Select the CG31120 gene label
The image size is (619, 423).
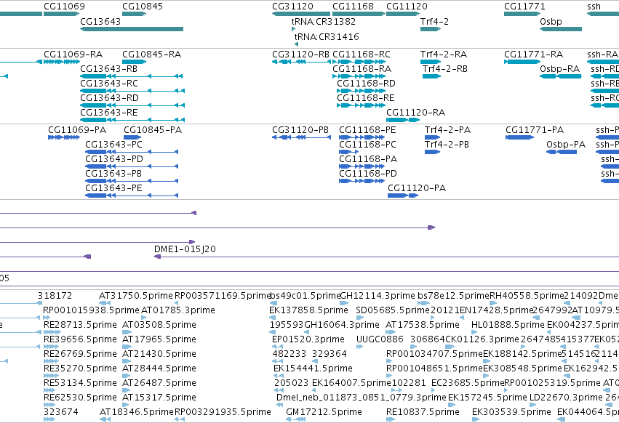(292, 7)
